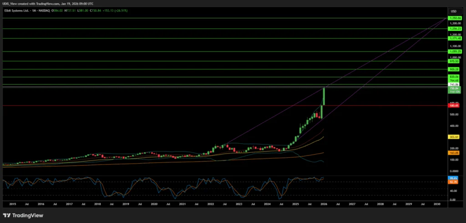This screenshot has width=466, height=223.
Task: Click the 2021 time axis label
Action: pyautogui.click(x=182, y=204)
